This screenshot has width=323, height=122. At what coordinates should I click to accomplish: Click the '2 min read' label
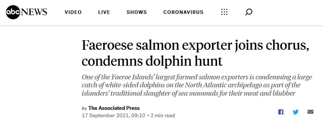point(163,115)
